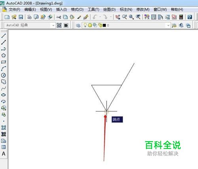Screen dimensions: 198x169
Task: Click the Redo arrow button
Action: point(105,17)
